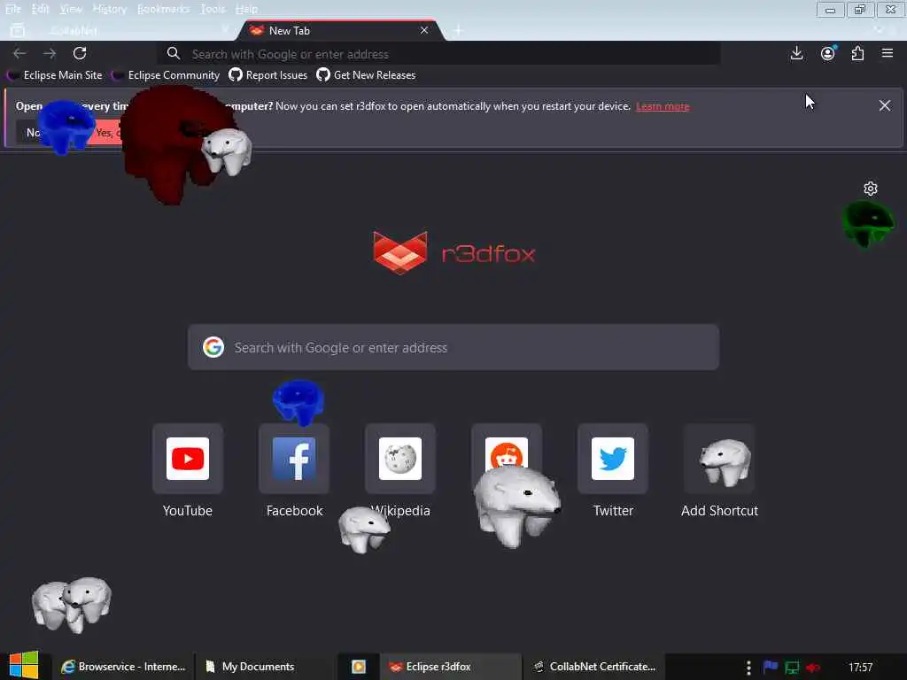This screenshot has width=907, height=680.
Task: Open Eclipse Main Site bookmark
Action: point(55,75)
